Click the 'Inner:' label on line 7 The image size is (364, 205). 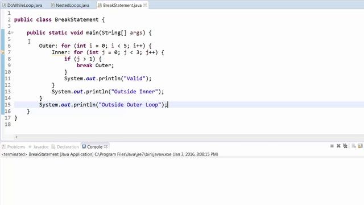point(61,52)
